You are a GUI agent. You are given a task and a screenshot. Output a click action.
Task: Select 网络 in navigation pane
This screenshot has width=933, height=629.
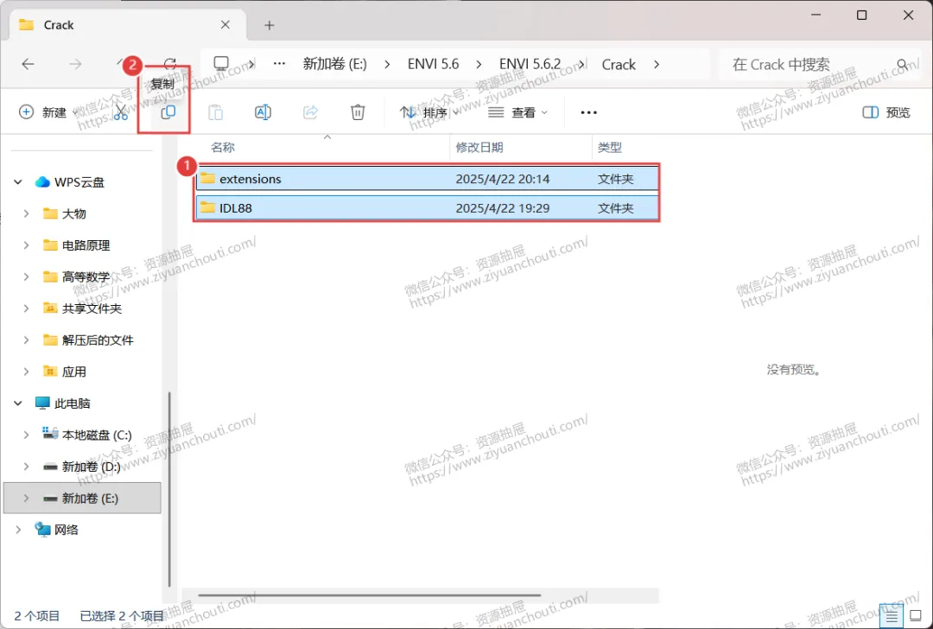[56, 530]
